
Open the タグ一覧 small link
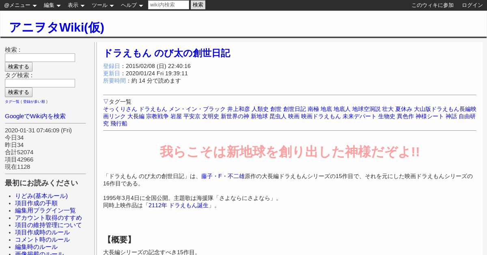(12, 102)
